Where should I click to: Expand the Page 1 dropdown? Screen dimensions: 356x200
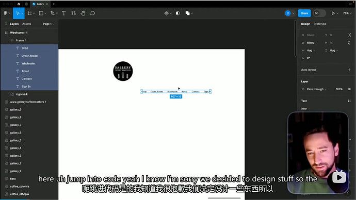click(48, 24)
